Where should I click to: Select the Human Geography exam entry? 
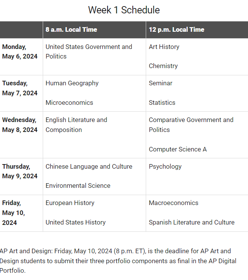[x=72, y=83]
